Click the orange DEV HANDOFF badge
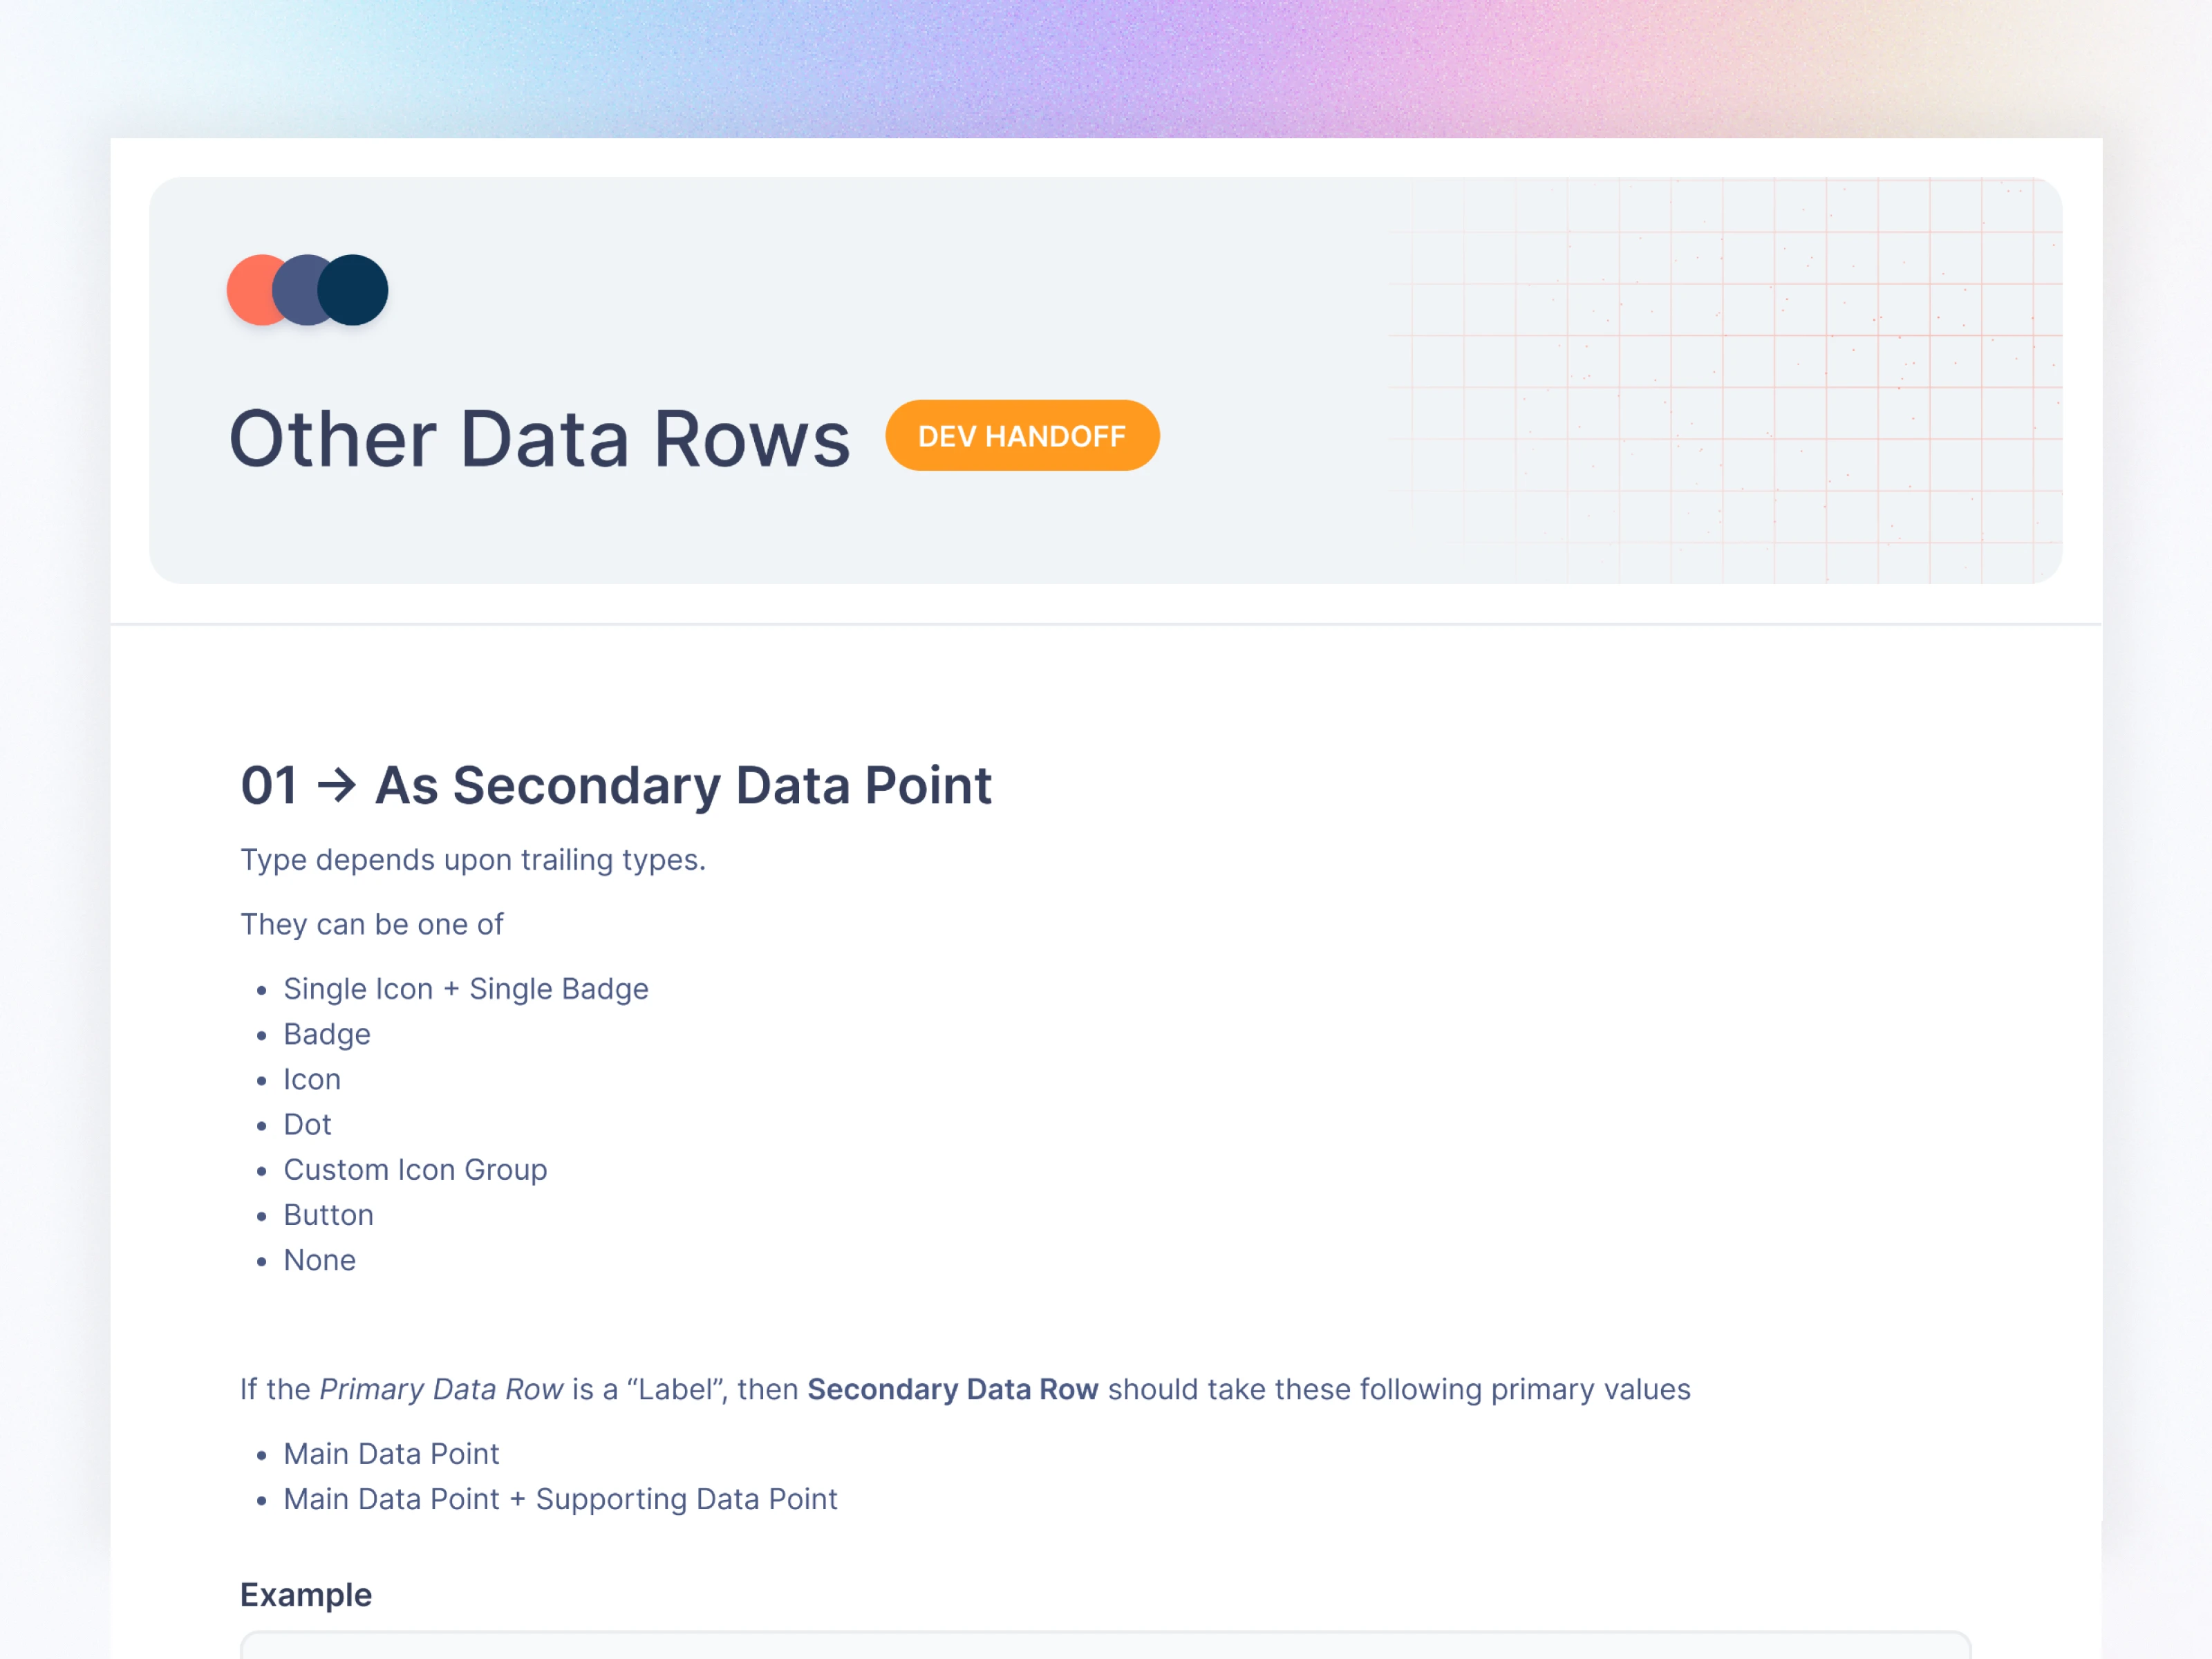The height and width of the screenshot is (1659, 2212). (1021, 436)
